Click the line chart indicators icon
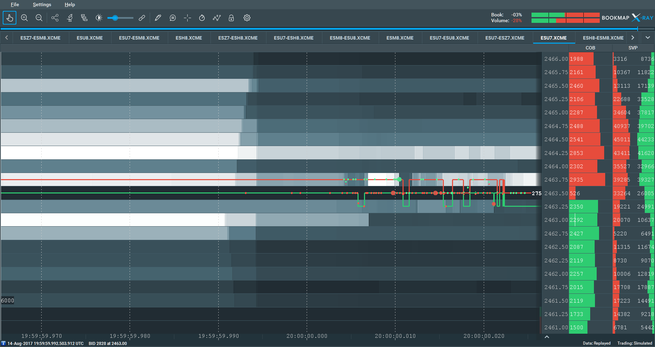The width and height of the screenshot is (655, 347). pyautogui.click(x=217, y=18)
